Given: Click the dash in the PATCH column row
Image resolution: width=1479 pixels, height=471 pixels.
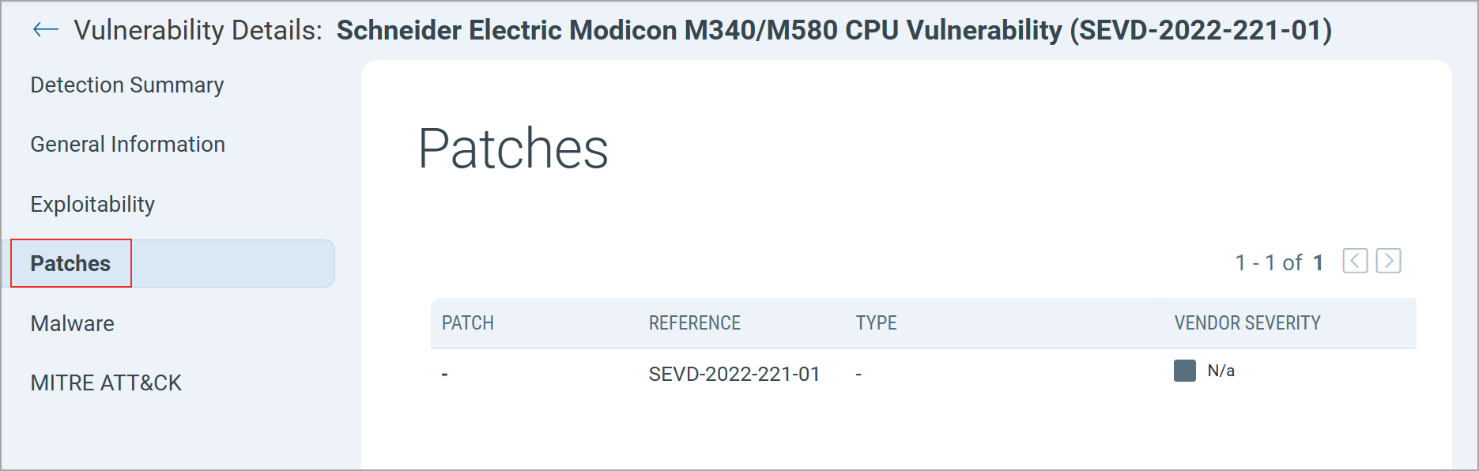Looking at the screenshot, I should [445, 375].
